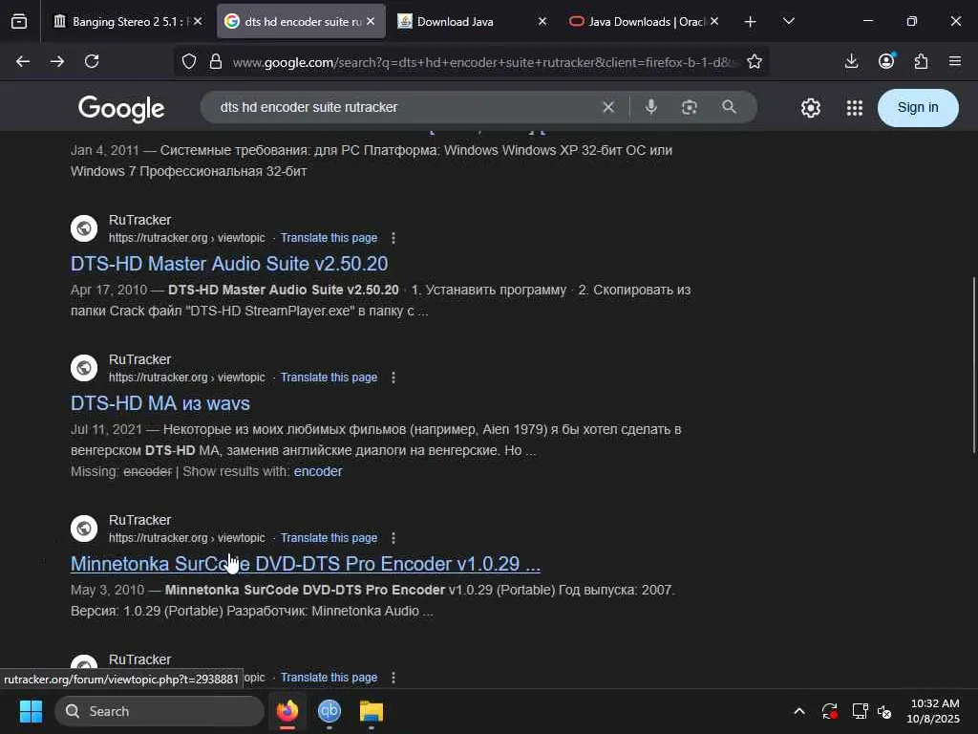
Task: Click rutracker.org viewtopic URL under DTS-HD Master
Action: coord(186,238)
